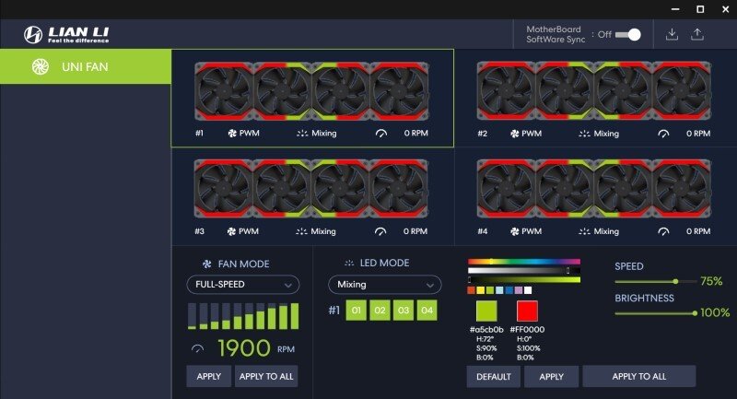This screenshot has width=737, height=399.
Task: Click the fan icon beside UNI FAN
Action: click(x=40, y=66)
